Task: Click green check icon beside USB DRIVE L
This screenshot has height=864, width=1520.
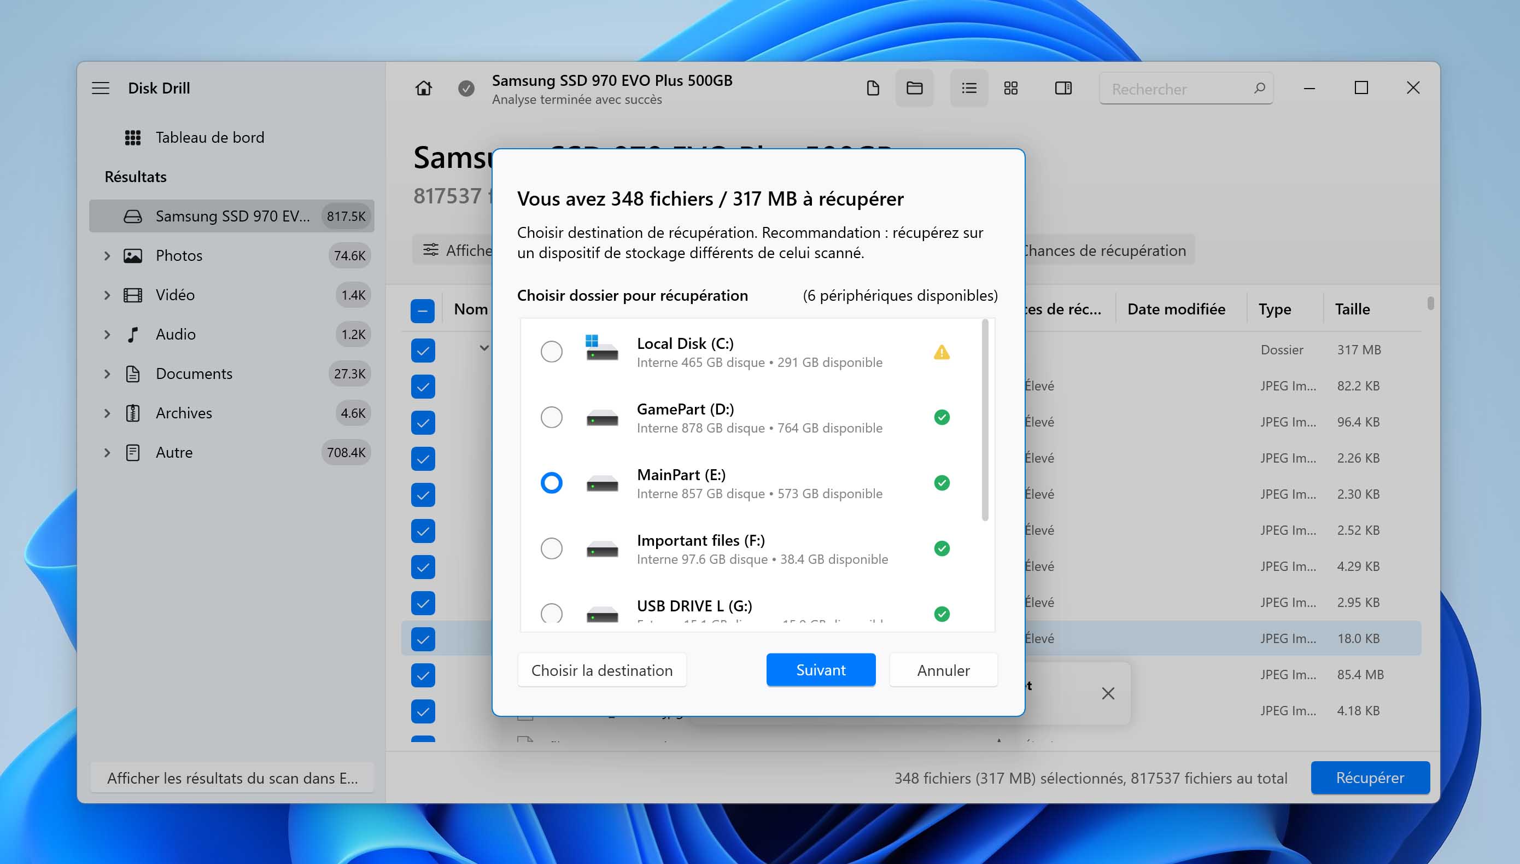Action: [x=942, y=614]
